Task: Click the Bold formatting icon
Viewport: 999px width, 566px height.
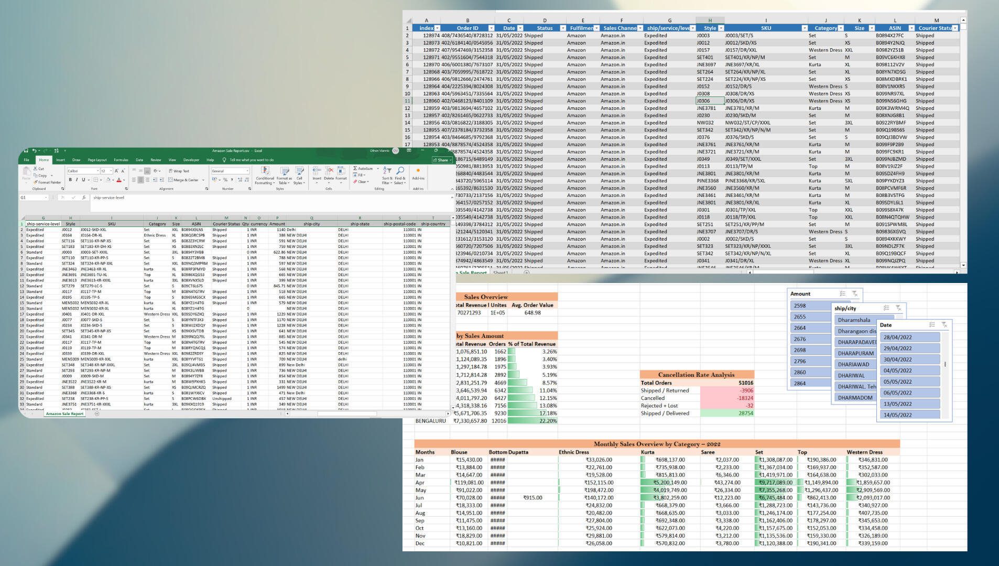Action: (x=70, y=180)
